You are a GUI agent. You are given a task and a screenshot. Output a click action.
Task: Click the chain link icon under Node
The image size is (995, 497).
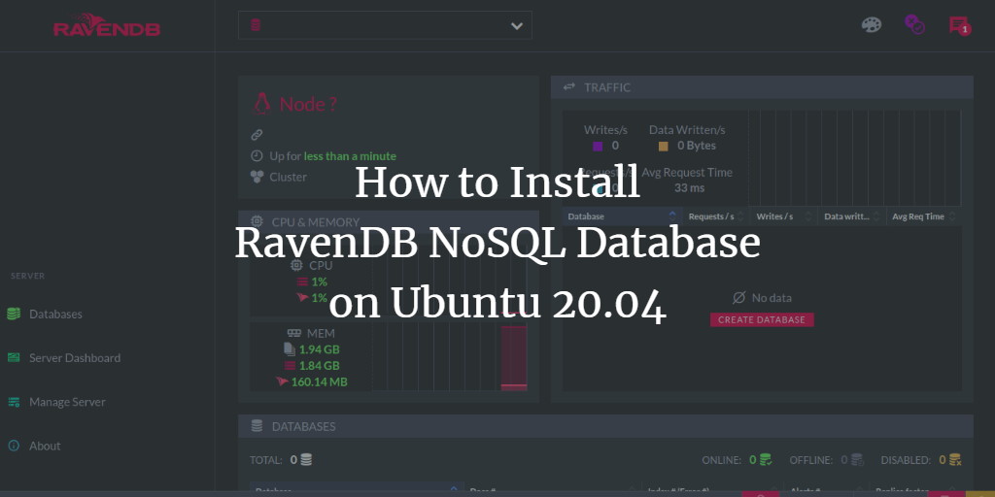[257, 134]
